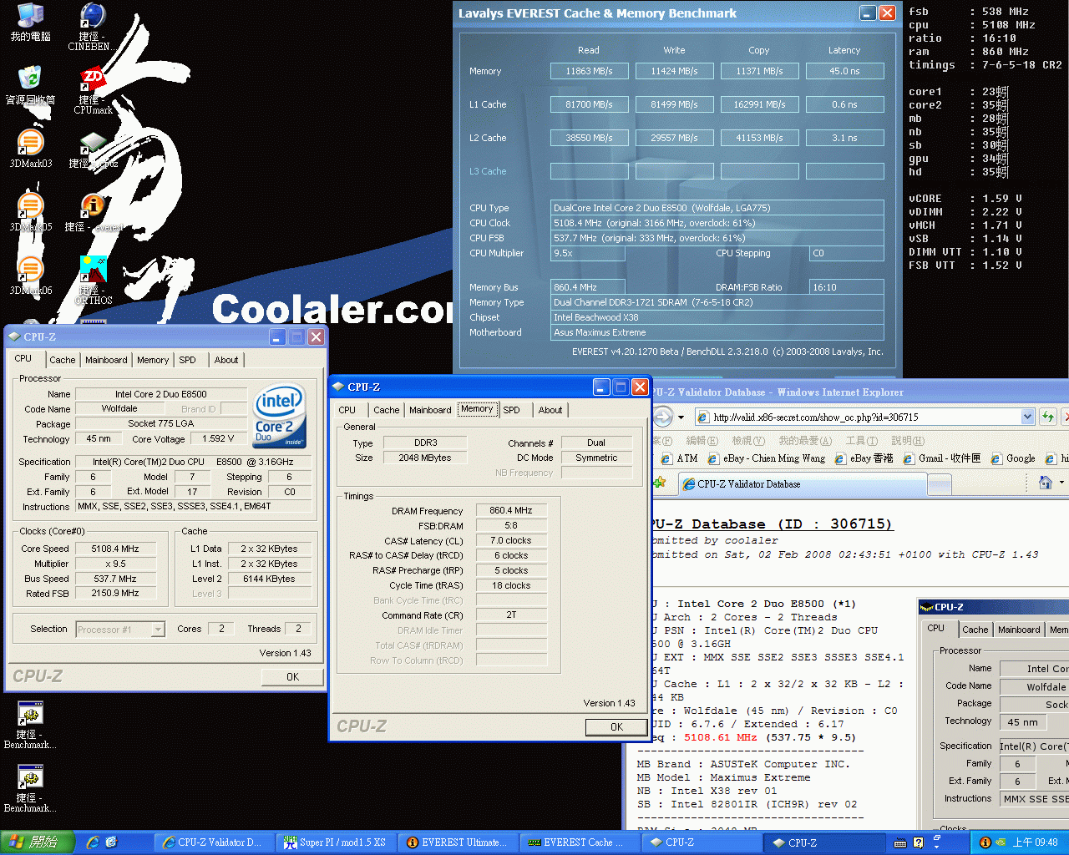Open SPD tab in front CPU-Z window
This screenshot has width=1069, height=855.
click(511, 410)
